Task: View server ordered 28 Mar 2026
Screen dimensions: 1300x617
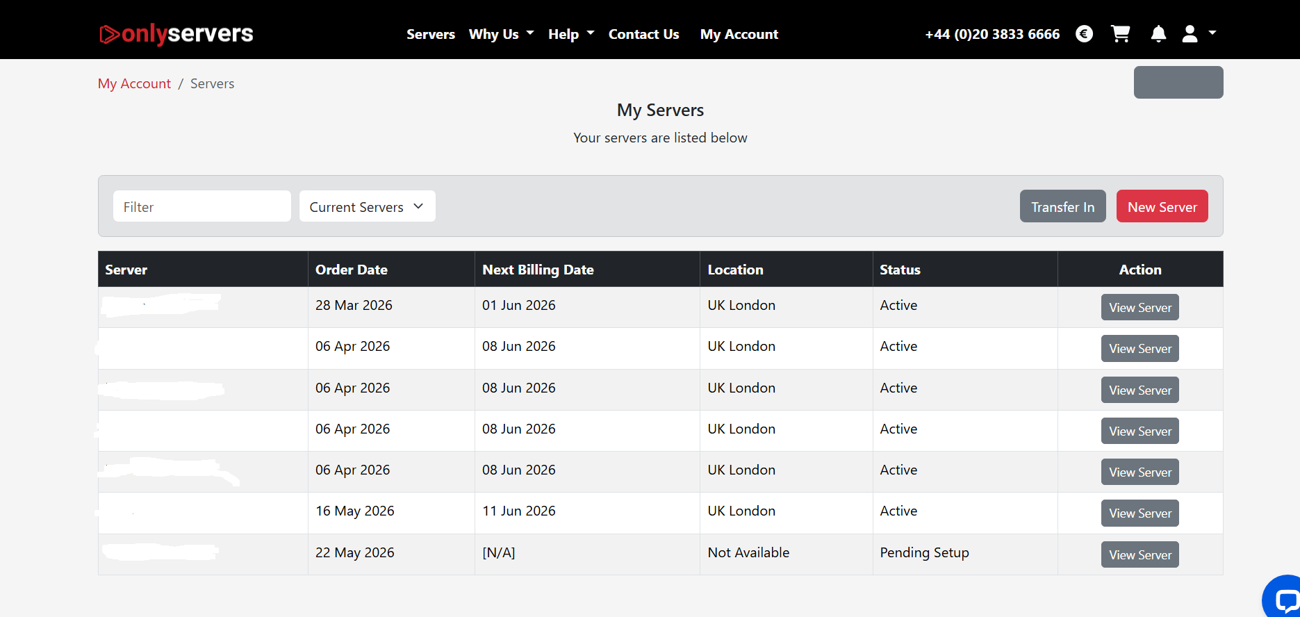Action: (x=1139, y=307)
